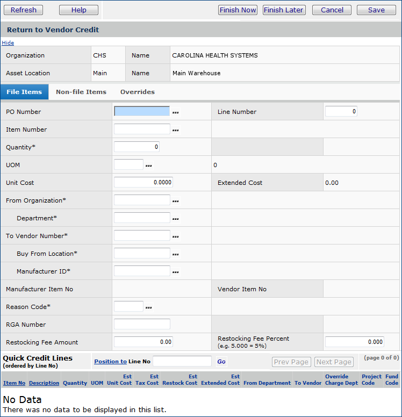Open the Item Number lookup ellipsis icon
This screenshot has width=402, height=417.
coord(175,130)
